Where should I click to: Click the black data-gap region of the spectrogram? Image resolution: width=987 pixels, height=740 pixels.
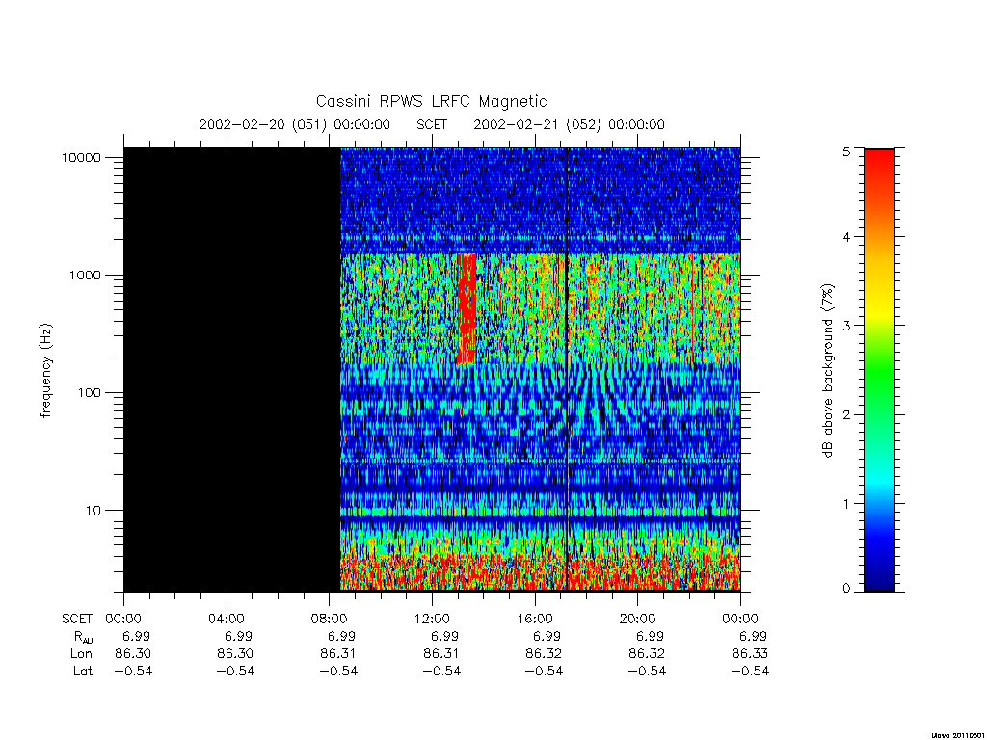coord(231,369)
